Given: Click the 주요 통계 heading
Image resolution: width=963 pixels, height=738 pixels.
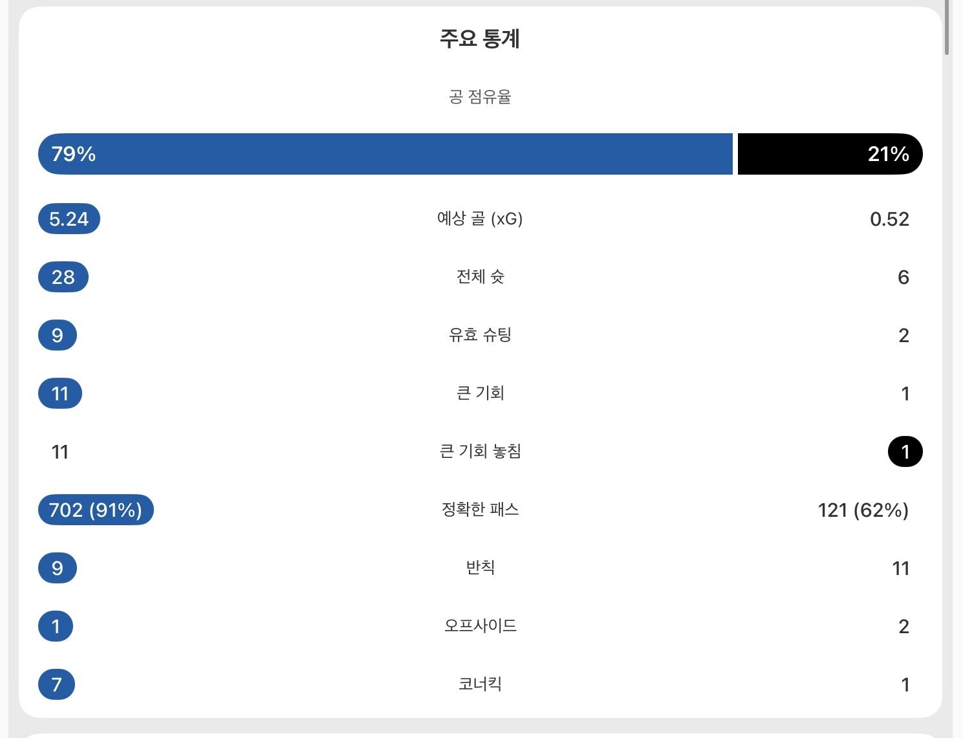Looking at the screenshot, I should point(480,38).
